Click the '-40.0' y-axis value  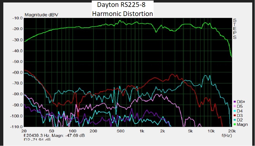pyautogui.click(x=17, y=51)
